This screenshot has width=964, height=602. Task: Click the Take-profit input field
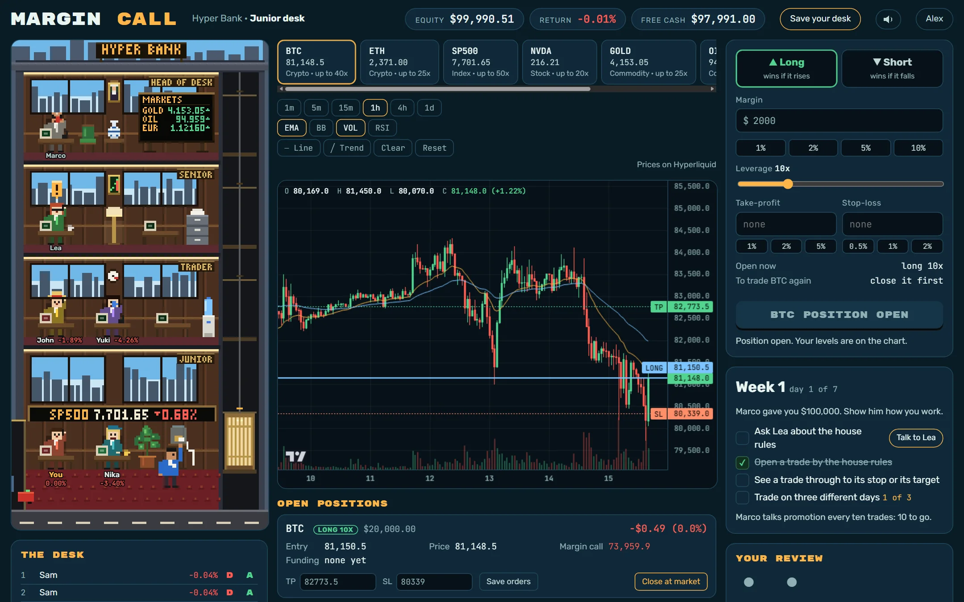pyautogui.click(x=786, y=224)
